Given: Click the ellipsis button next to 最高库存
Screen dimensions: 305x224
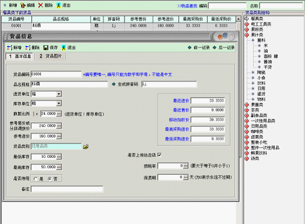Looking at the screenshot, I should [59, 167].
